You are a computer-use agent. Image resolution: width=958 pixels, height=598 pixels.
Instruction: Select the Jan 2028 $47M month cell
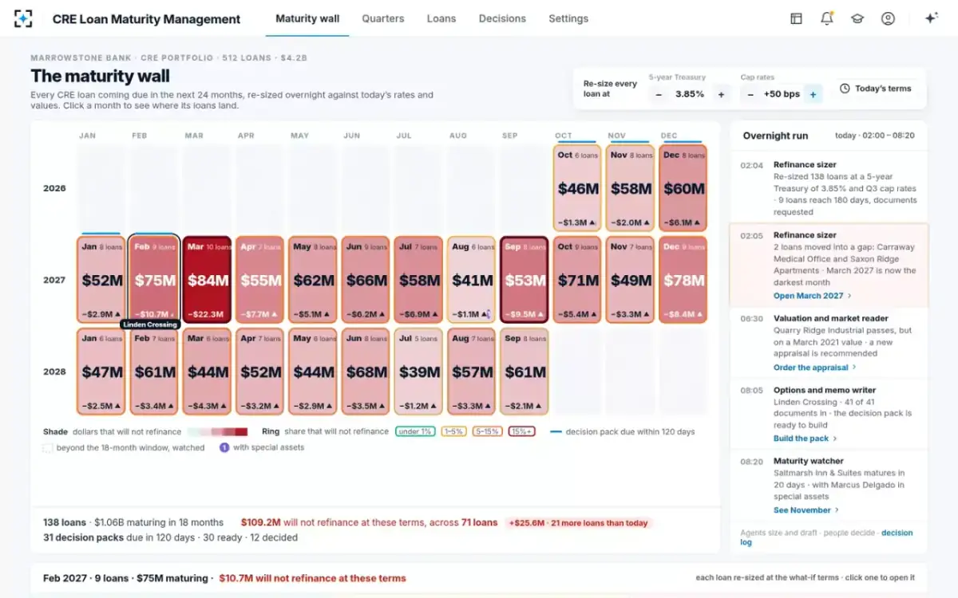(x=101, y=372)
